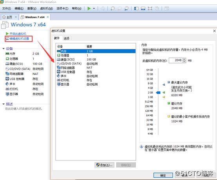Open the 选项卡(T) menu

62,9
